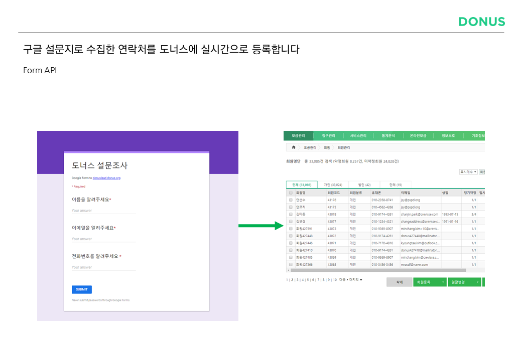
Task: Check the row for member code 43077
Action: pyautogui.click(x=291, y=222)
